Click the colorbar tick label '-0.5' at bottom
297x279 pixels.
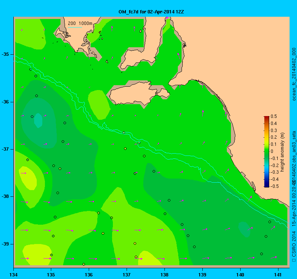click(274, 186)
